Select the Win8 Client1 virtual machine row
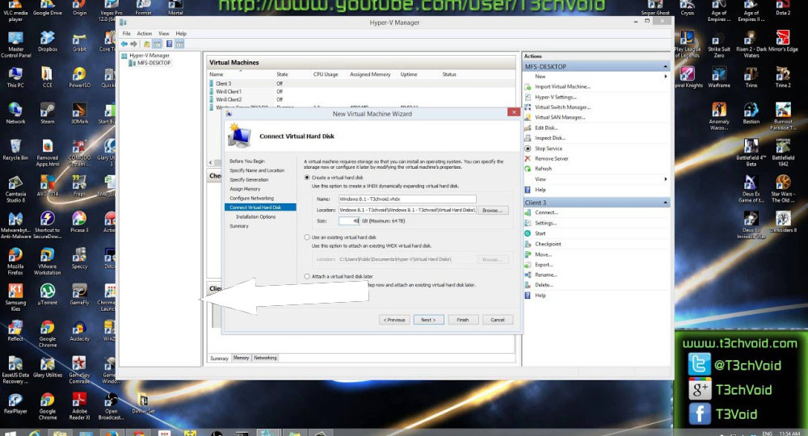 [360, 91]
